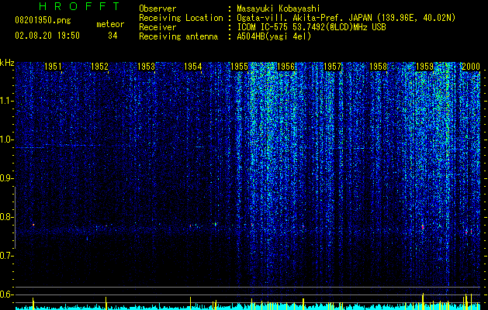Click the date stamp 02.08.20 19:50
Viewport: 488px width, 310px height.
pos(47,36)
